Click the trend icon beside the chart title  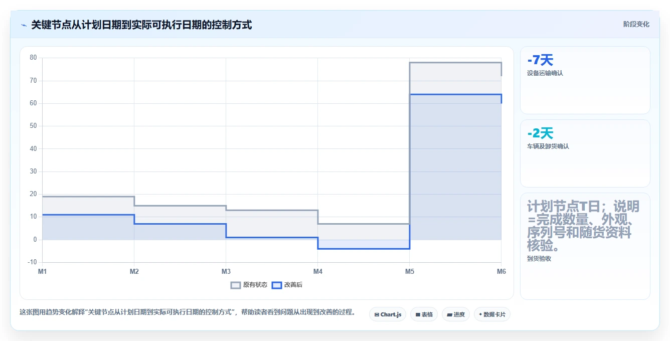coord(24,25)
